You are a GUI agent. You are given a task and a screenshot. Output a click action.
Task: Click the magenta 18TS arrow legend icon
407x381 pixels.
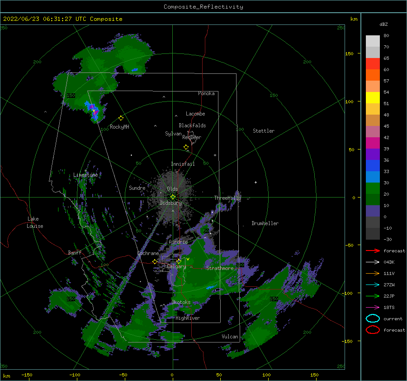(373, 308)
